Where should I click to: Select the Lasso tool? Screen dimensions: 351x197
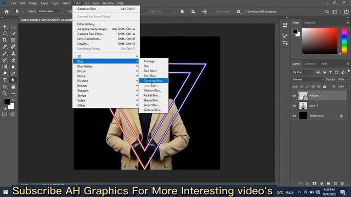pos(4,33)
